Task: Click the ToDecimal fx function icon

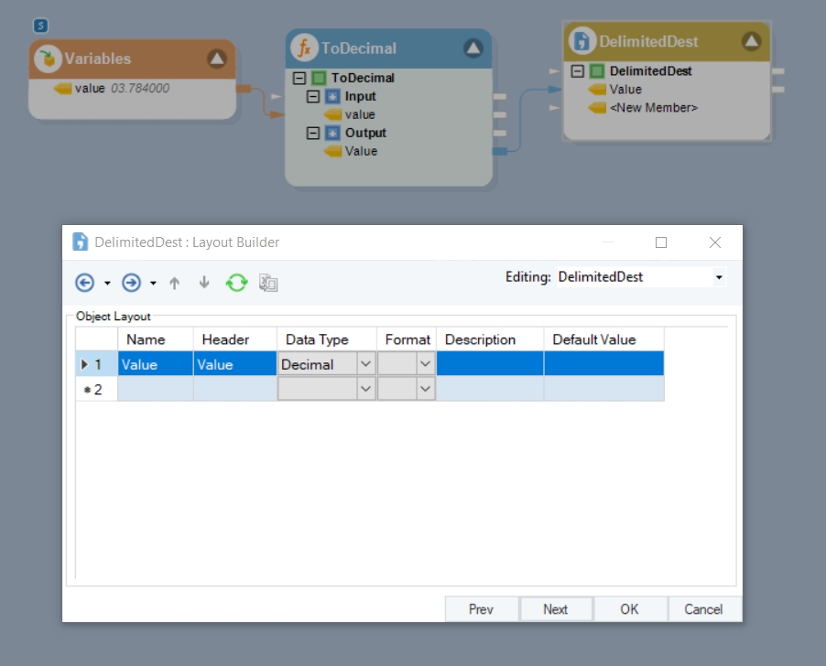Action: pos(304,48)
